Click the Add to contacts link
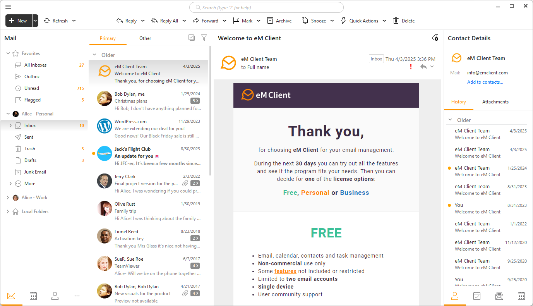The height and width of the screenshot is (306, 533). (485, 82)
